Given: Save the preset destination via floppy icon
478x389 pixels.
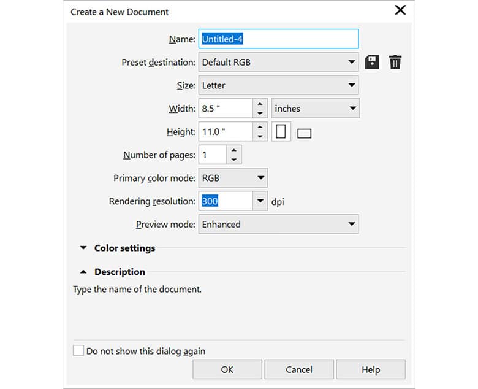Looking at the screenshot, I should coord(371,62).
